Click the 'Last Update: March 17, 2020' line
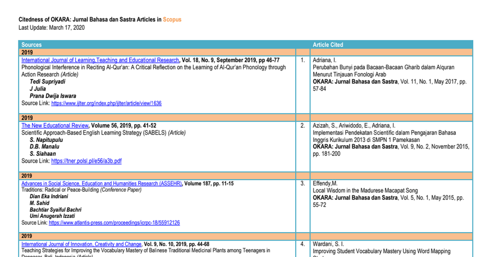490x257 pixels. (x=52, y=27)
